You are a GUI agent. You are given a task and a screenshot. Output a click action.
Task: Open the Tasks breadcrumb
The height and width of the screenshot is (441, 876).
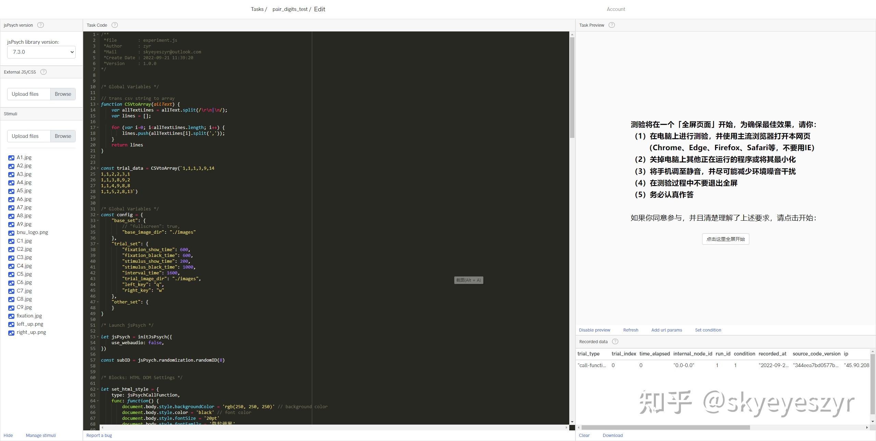[x=257, y=9]
